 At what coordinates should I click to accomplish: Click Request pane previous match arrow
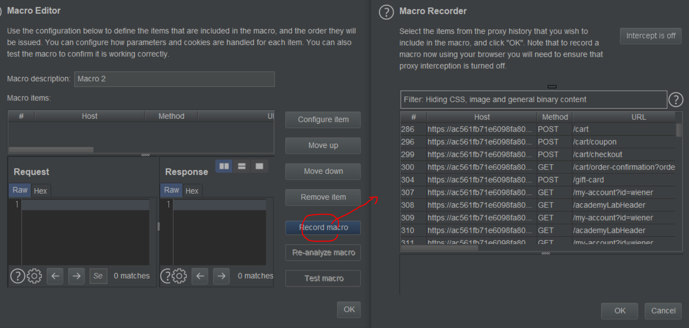(55, 276)
